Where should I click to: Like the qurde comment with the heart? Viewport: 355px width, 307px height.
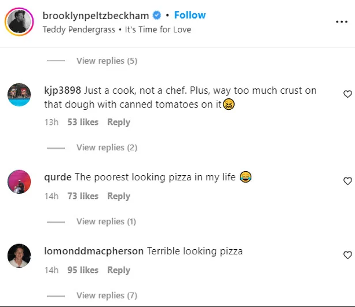click(347, 181)
